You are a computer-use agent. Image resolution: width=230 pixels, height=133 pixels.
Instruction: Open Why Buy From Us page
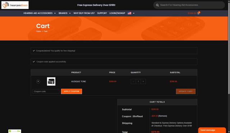click(84, 13)
